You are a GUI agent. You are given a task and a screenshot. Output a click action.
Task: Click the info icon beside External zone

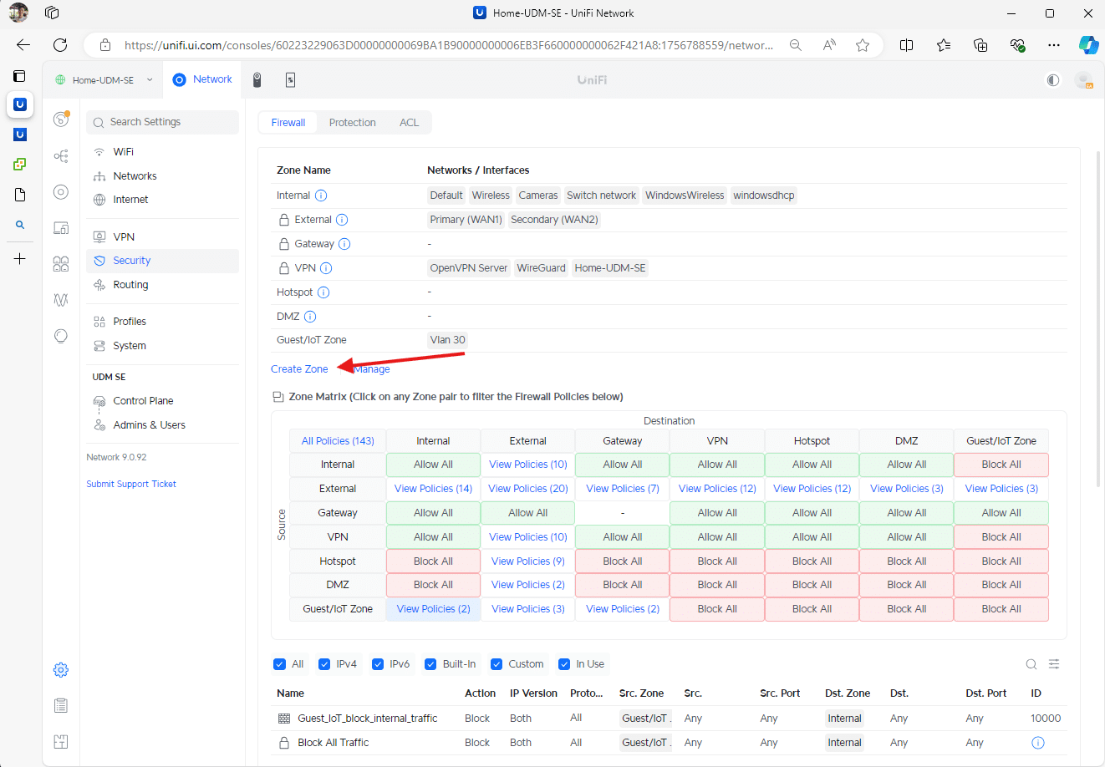click(x=342, y=220)
